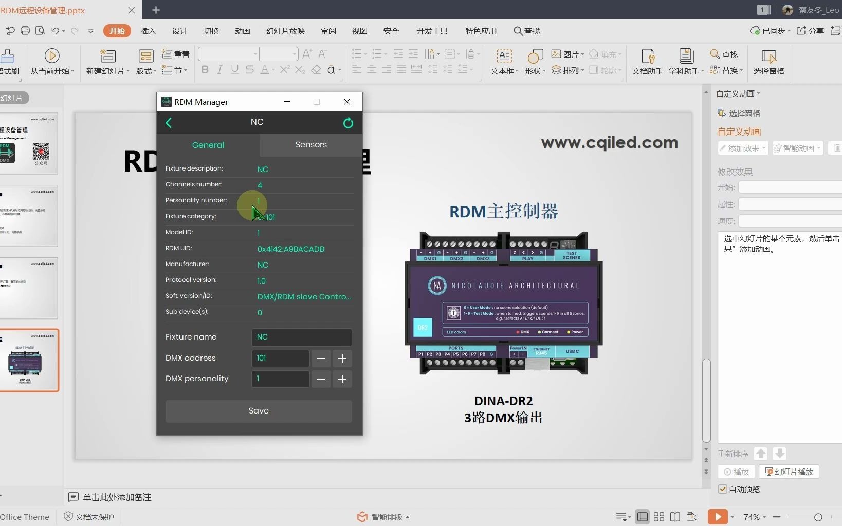Click 选择窗格 in the animation pane
Screen dimensions: 842x526
coord(739,113)
